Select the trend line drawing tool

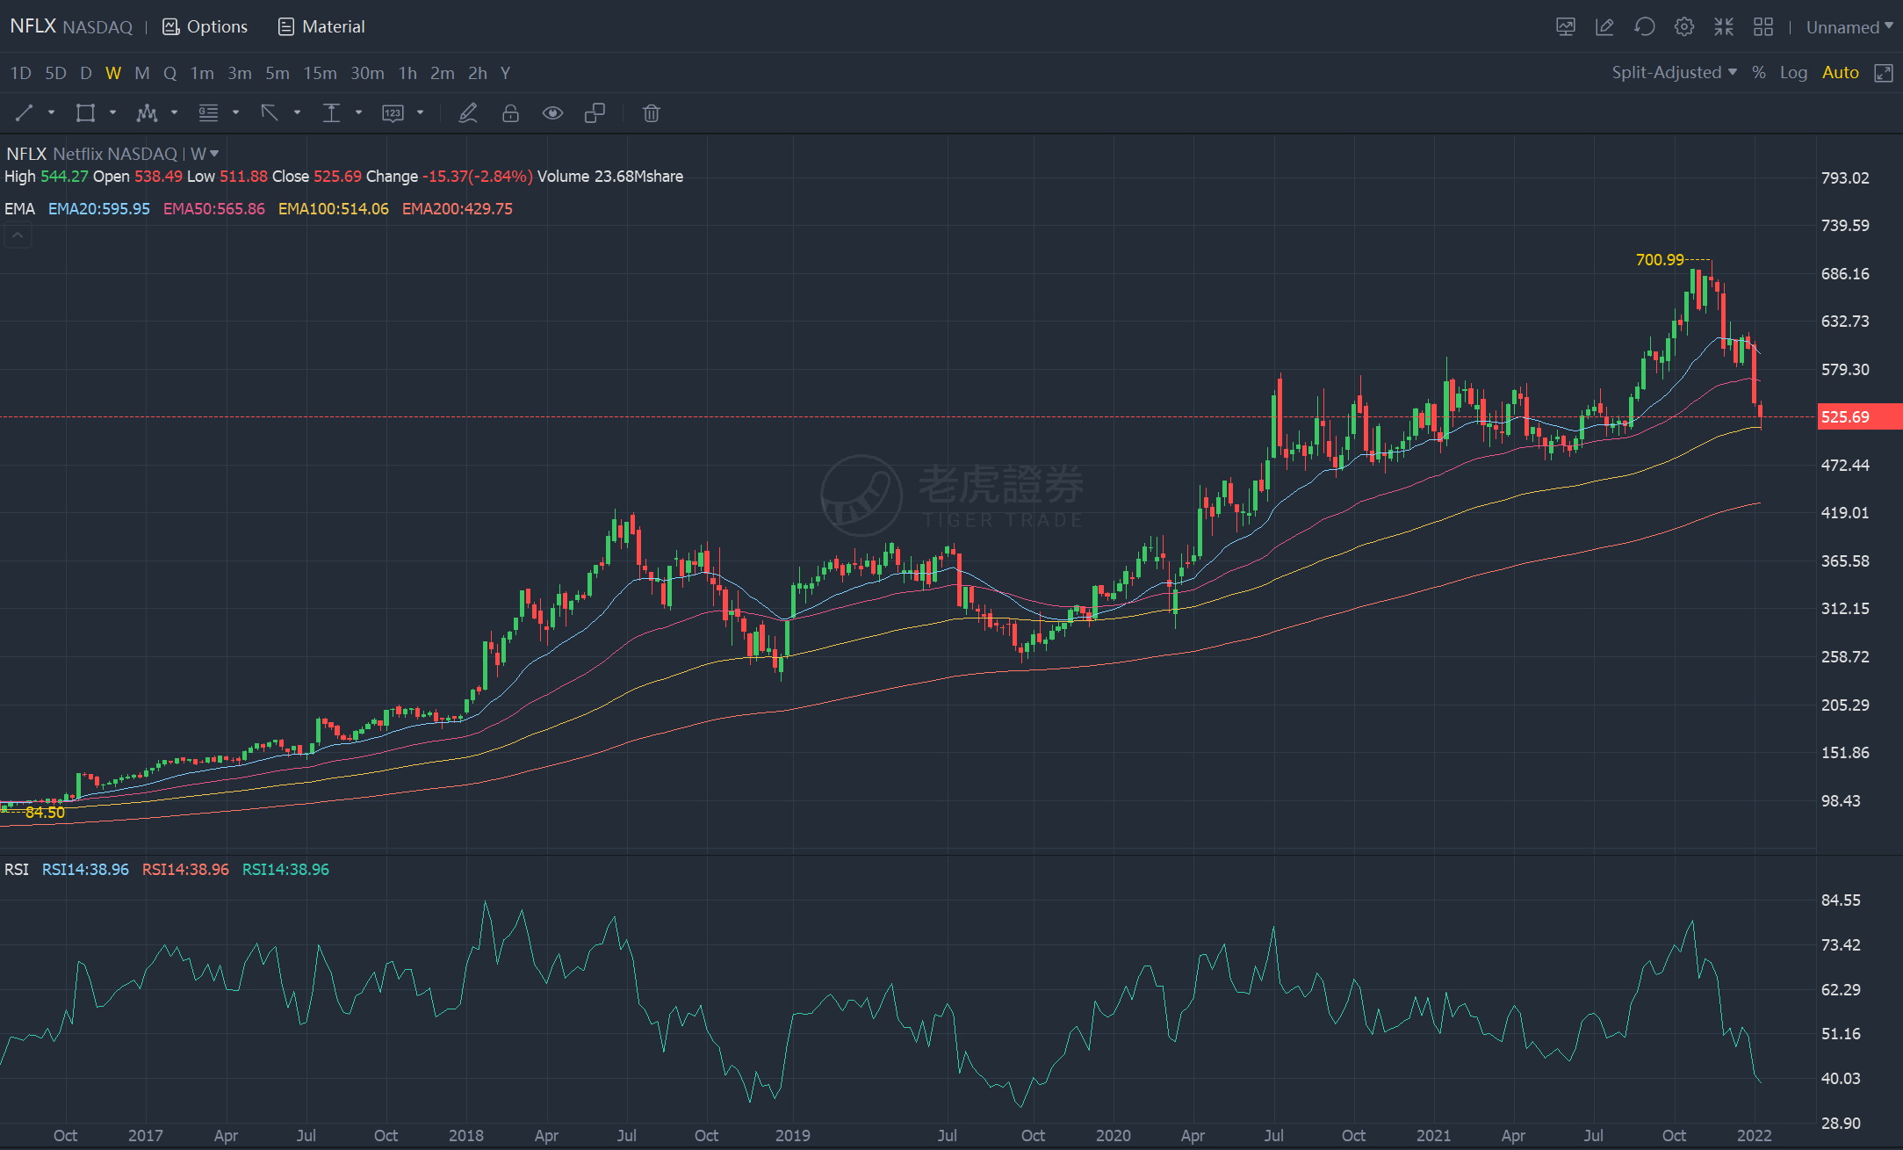tap(25, 112)
